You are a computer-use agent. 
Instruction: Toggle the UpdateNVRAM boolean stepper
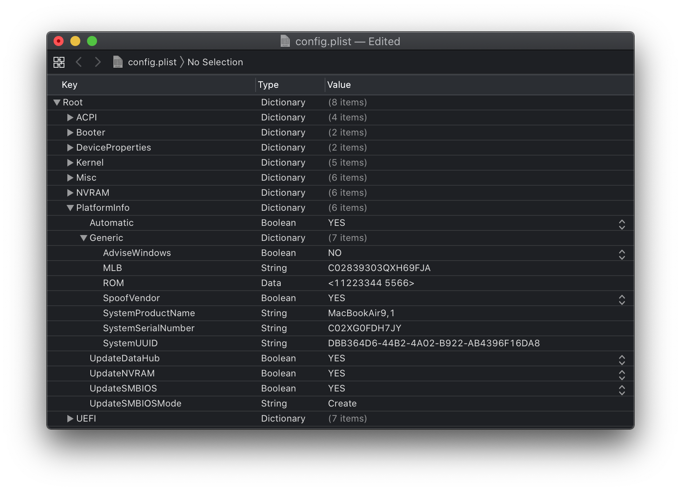[x=622, y=375]
